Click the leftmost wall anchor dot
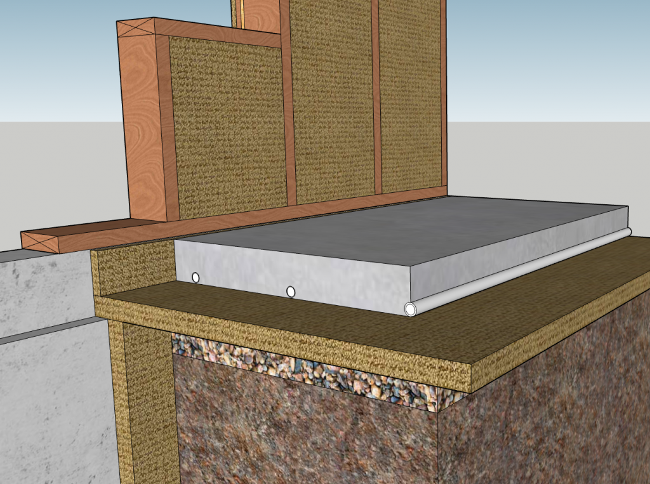 195,277
